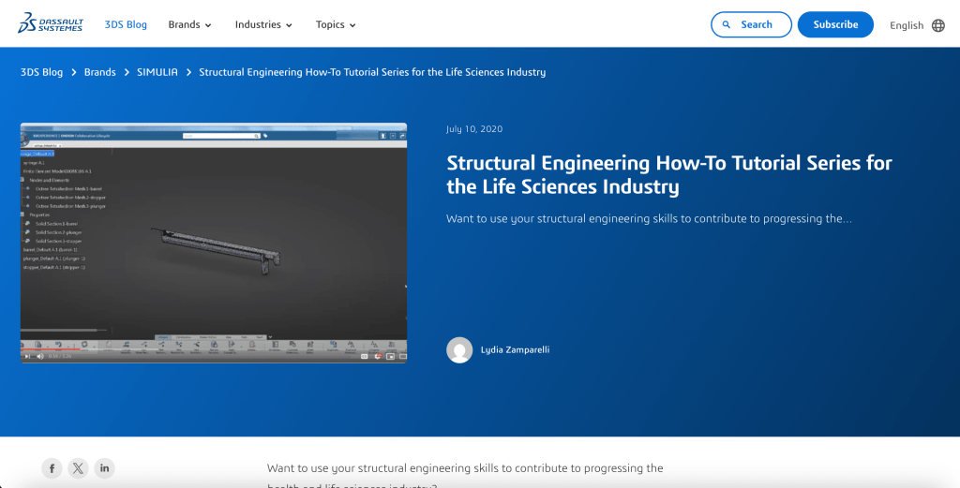
Task: Enter fullscreen on the video player
Action: click(x=401, y=356)
